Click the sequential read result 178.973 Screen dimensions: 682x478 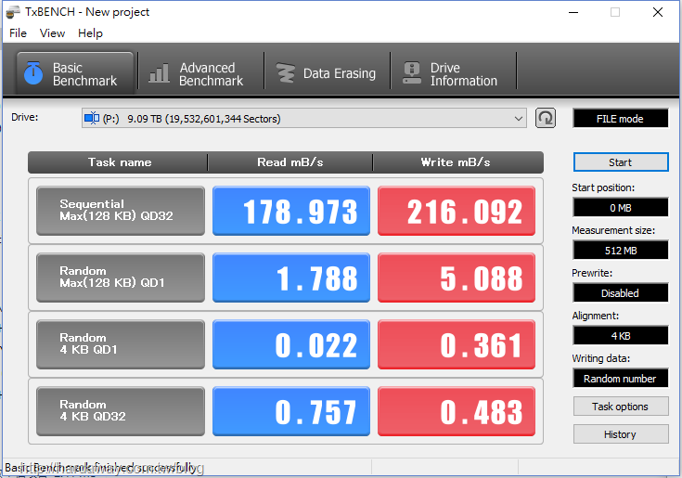291,211
